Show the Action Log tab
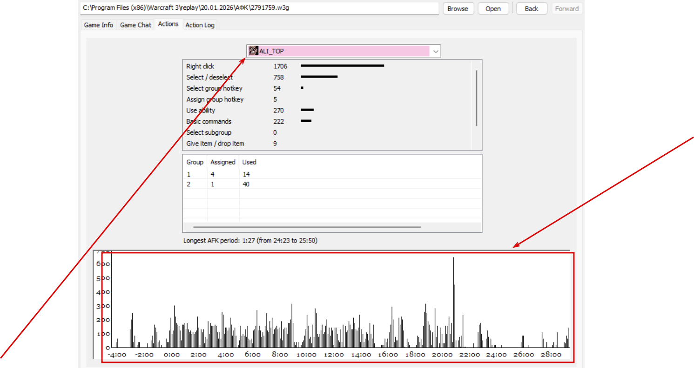The image size is (694, 368). pyautogui.click(x=200, y=25)
